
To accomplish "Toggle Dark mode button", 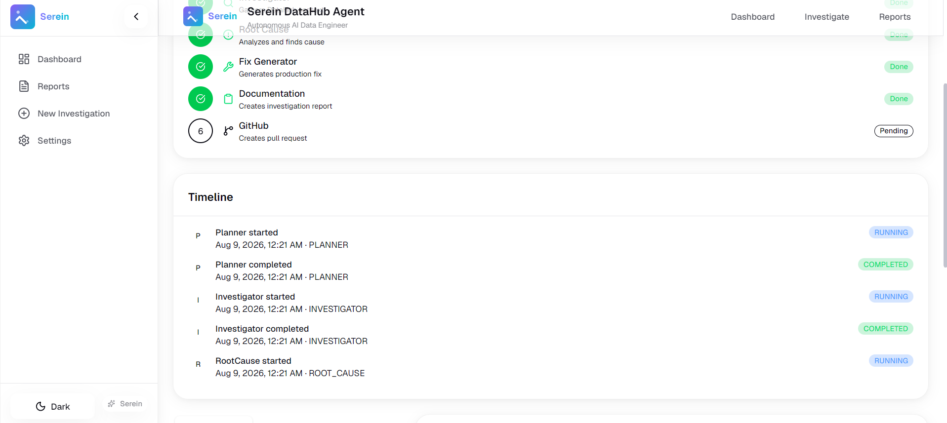I will click(x=53, y=406).
